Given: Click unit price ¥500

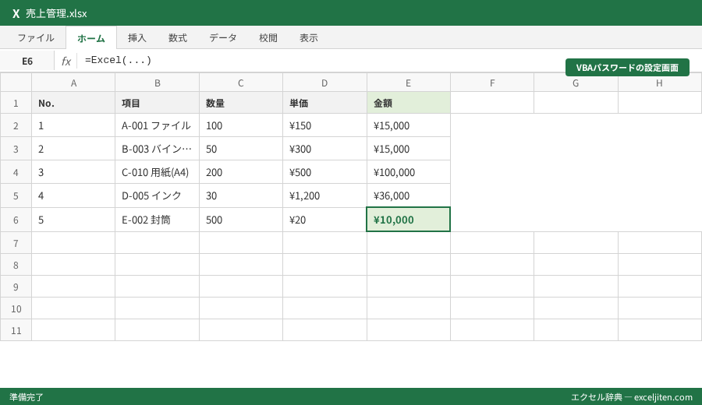Looking at the screenshot, I should pos(324,172).
